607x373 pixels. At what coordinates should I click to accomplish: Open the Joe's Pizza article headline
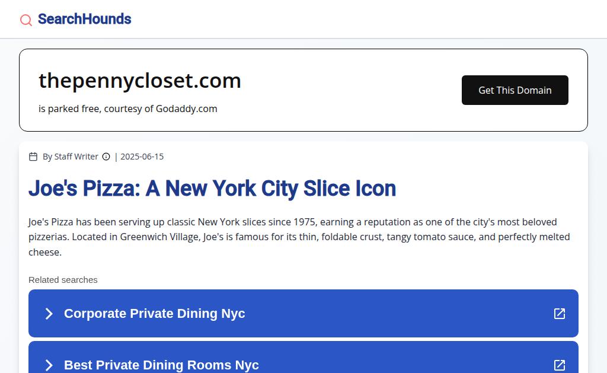point(212,189)
